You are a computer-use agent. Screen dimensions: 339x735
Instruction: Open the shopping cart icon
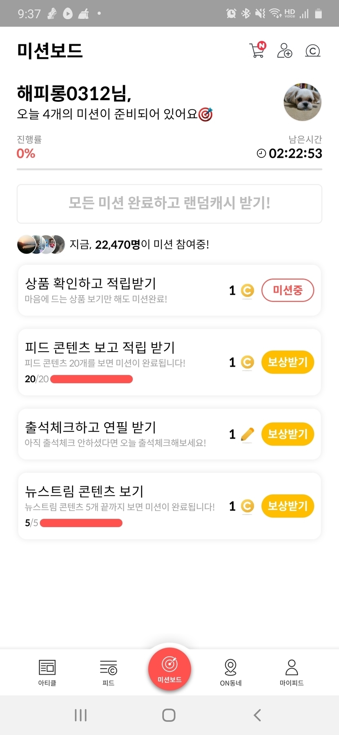tap(257, 50)
